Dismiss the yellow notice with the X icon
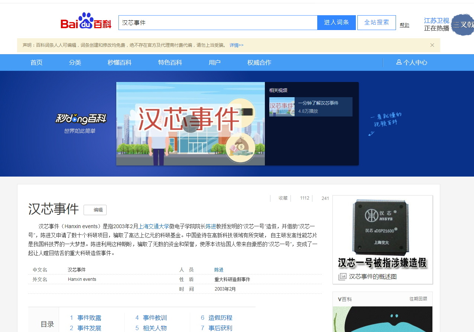This screenshot has height=332, width=474. [x=432, y=45]
